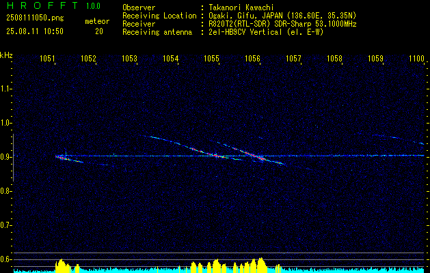Click the 1057 time axis label

[x=293, y=58]
